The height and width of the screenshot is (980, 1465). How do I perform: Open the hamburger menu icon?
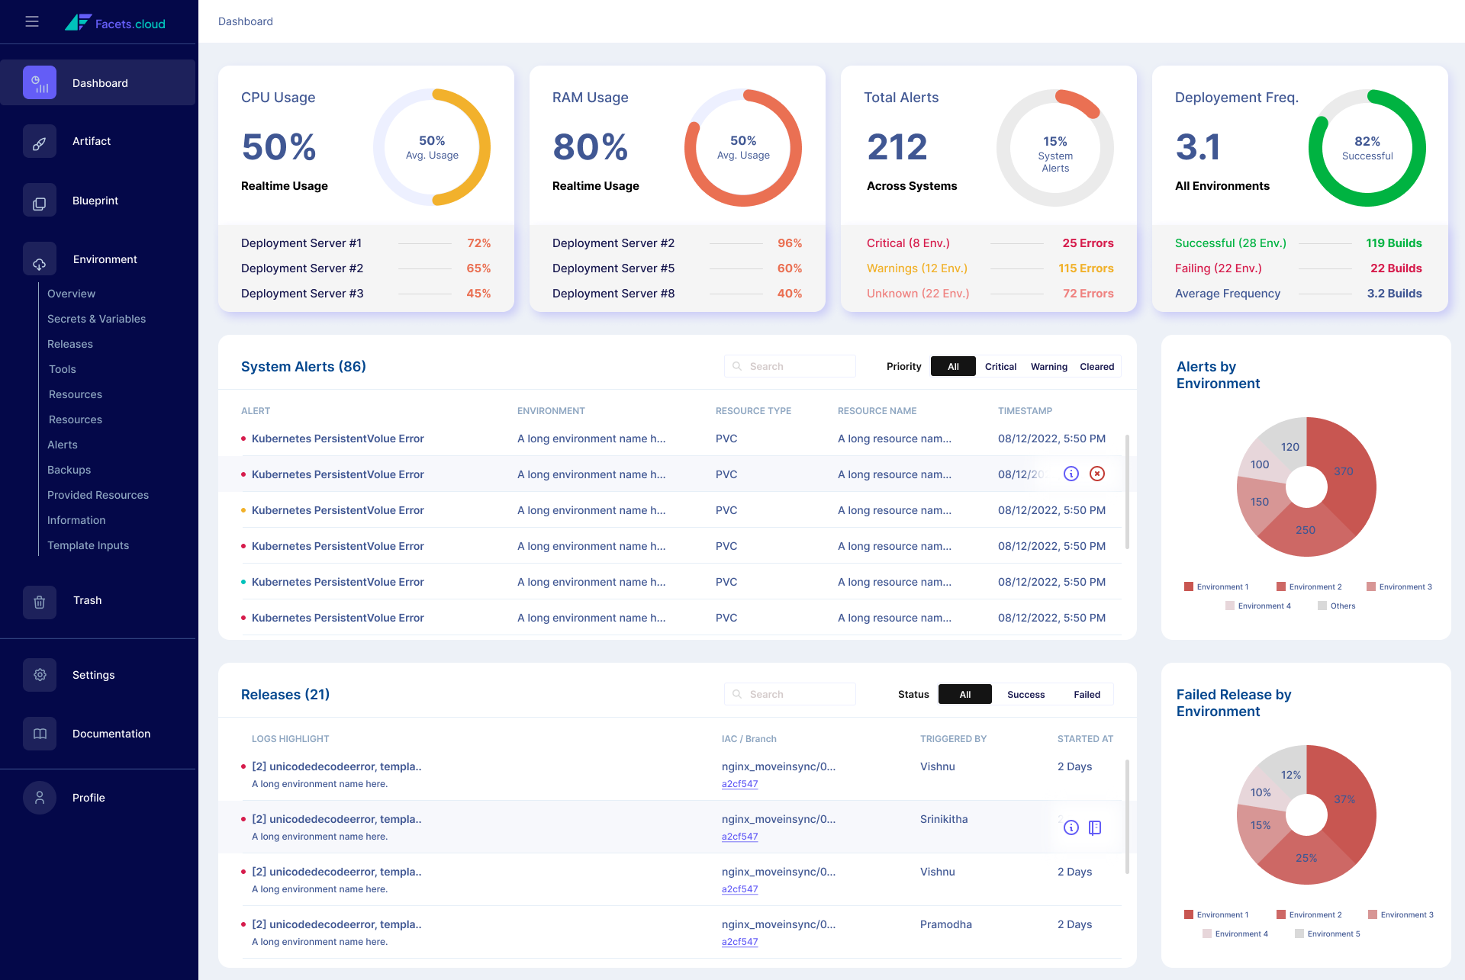pos(32,21)
